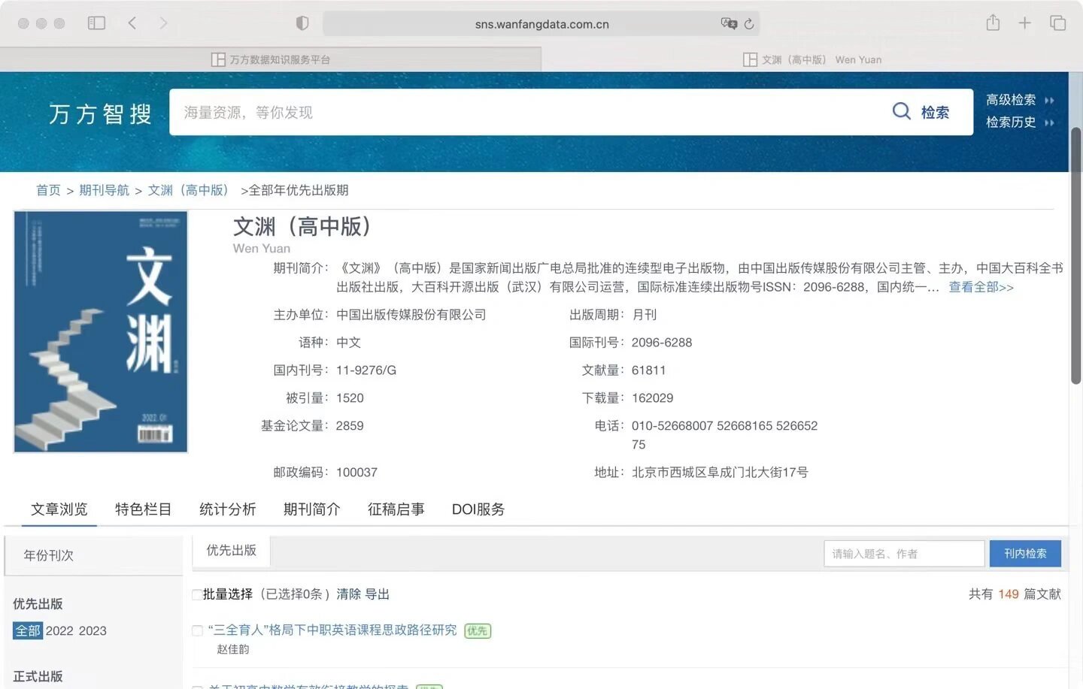Open the 征稿启事 tab
1083x689 pixels.
[x=396, y=509]
